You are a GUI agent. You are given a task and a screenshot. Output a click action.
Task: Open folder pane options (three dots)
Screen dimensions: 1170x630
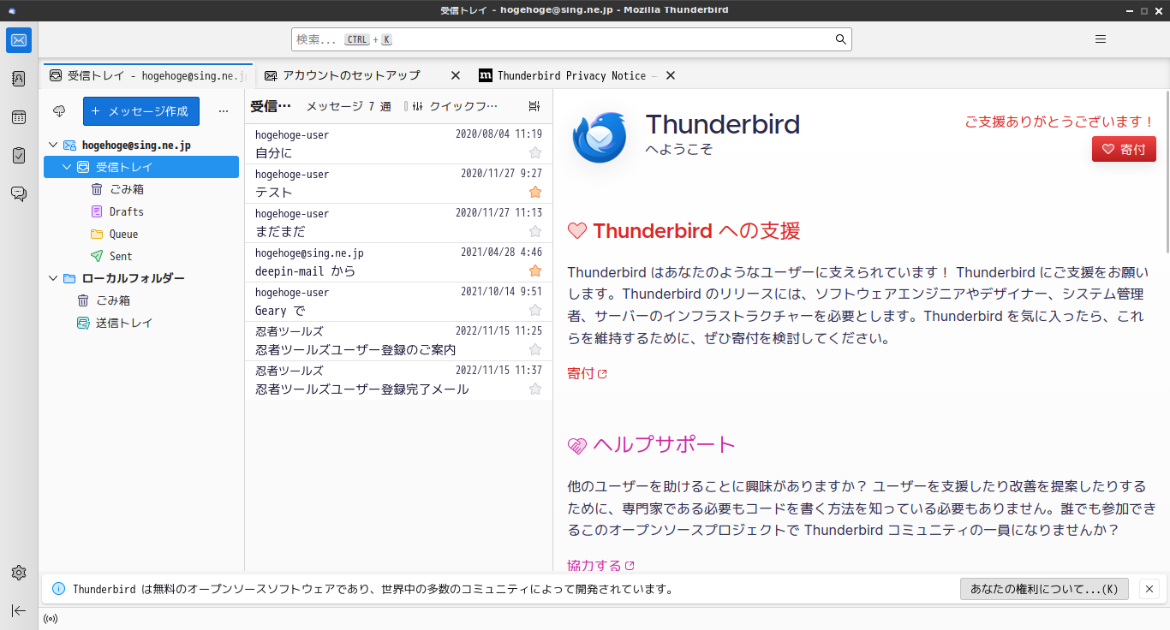click(224, 111)
